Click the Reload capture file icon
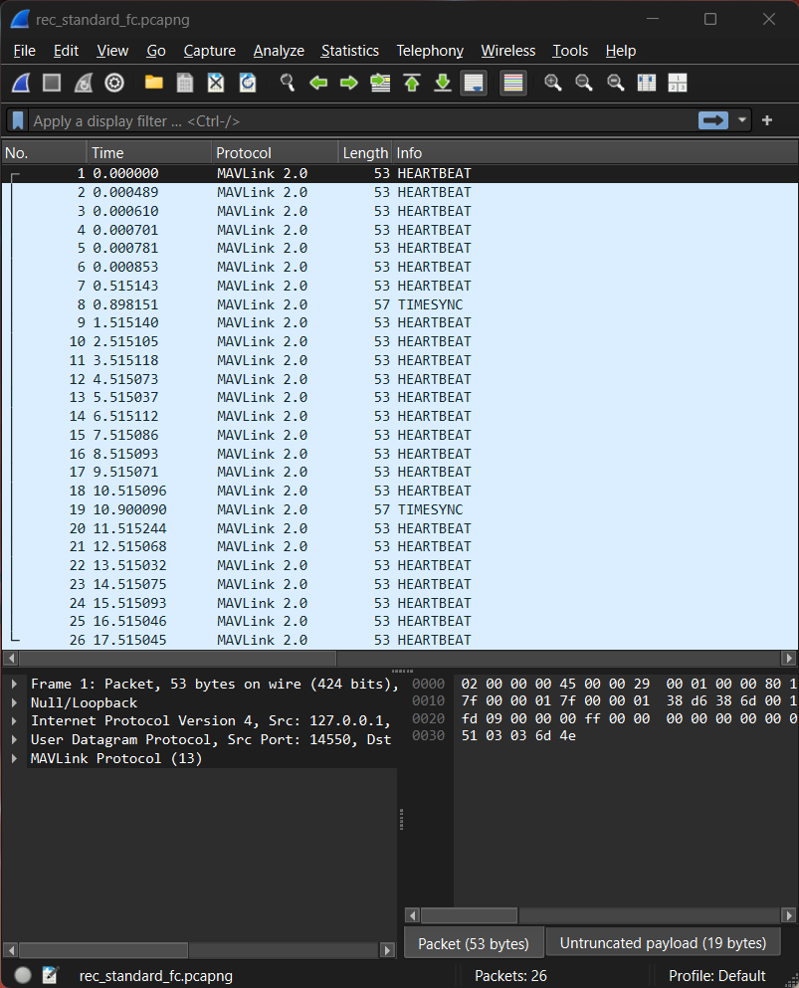The width and height of the screenshot is (799, 988). (248, 84)
